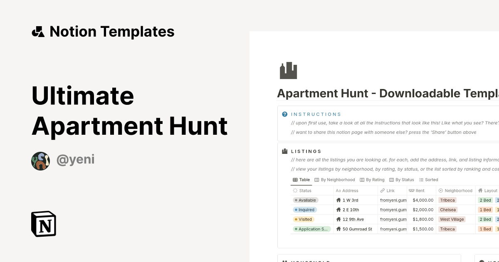Screen dimensions: 499x262
Task: Click the Notion Templates logo icon
Action: (38, 31)
